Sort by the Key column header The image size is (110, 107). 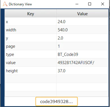tap(31, 14)
